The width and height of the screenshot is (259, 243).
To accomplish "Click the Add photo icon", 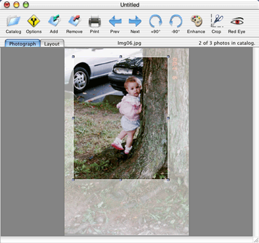I will coord(54,21).
